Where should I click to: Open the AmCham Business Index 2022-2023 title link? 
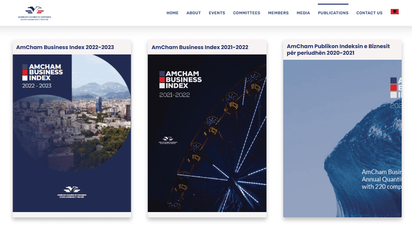[x=65, y=47]
